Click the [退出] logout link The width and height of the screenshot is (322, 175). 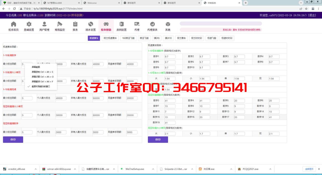pos(312,15)
